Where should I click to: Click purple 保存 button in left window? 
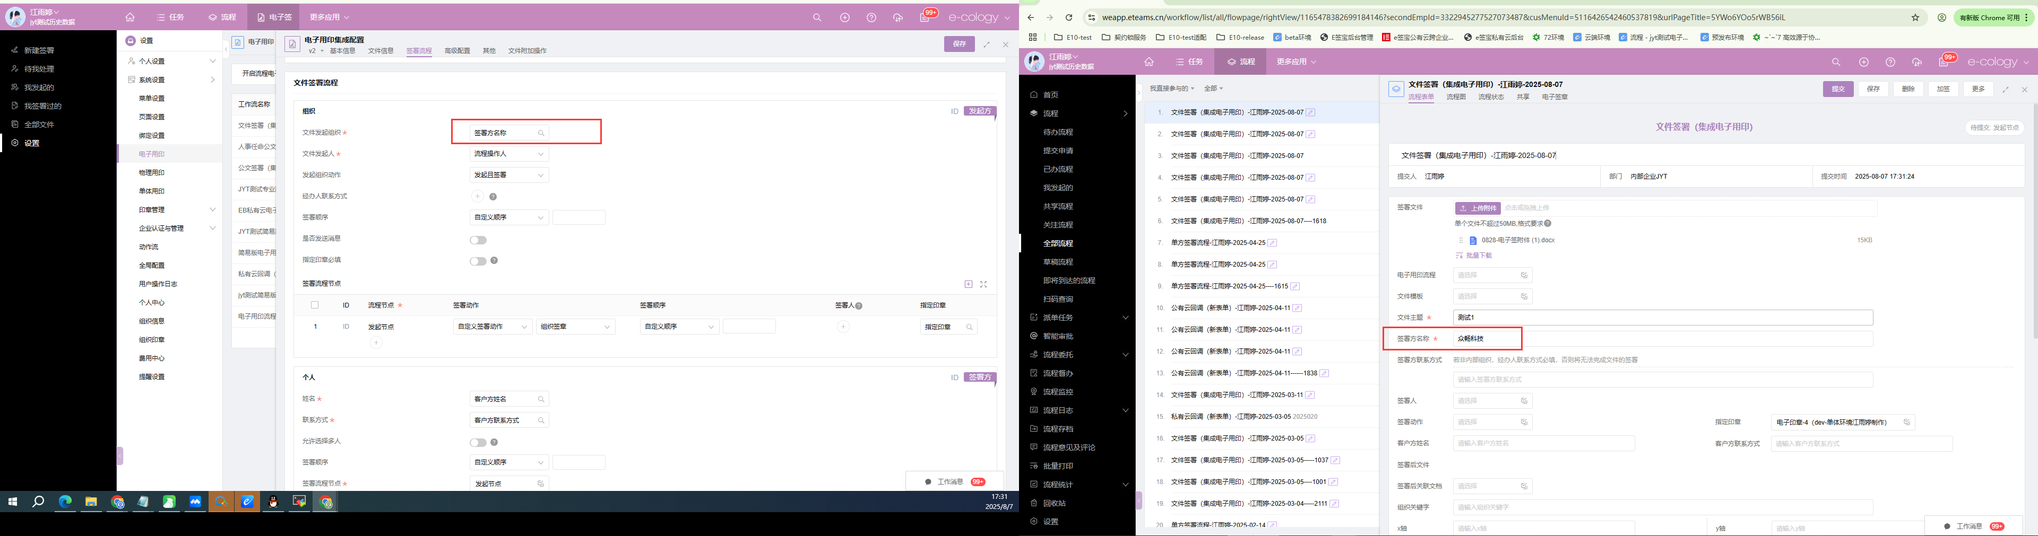coord(959,45)
